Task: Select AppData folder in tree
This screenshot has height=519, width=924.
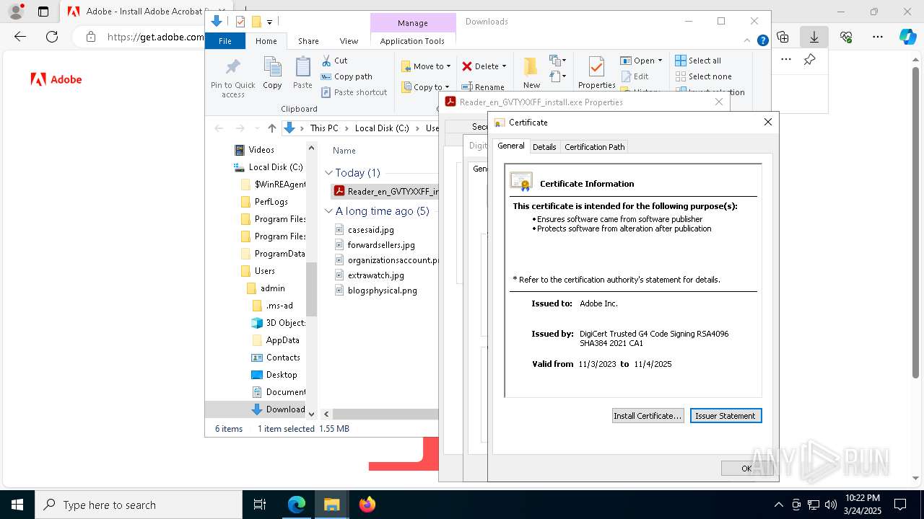Action: (x=282, y=340)
